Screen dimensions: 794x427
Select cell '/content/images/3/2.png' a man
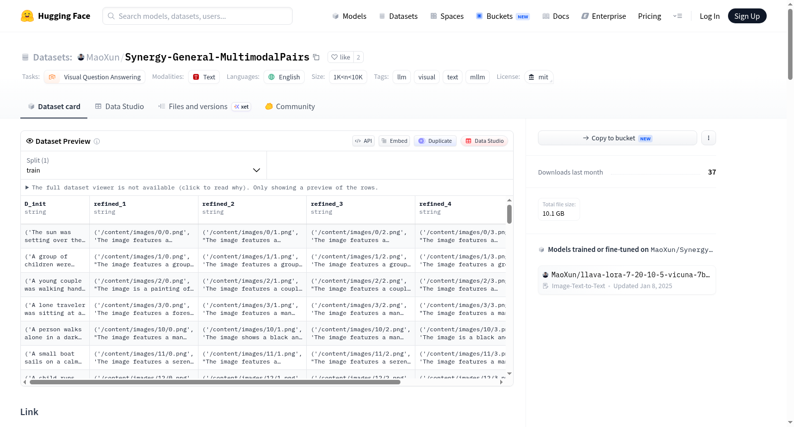click(361, 309)
